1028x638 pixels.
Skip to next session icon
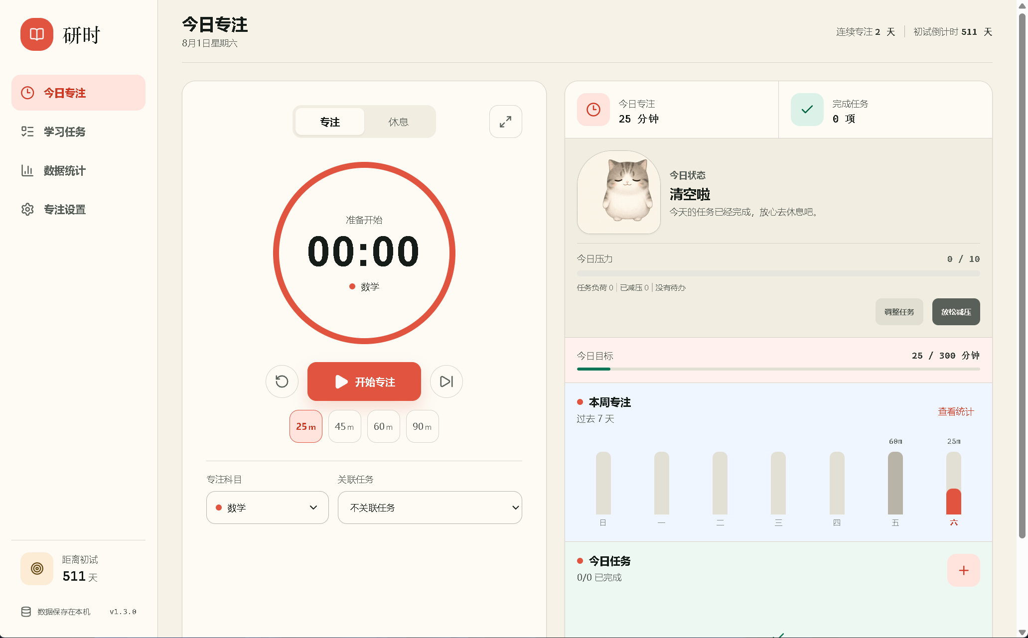click(446, 382)
